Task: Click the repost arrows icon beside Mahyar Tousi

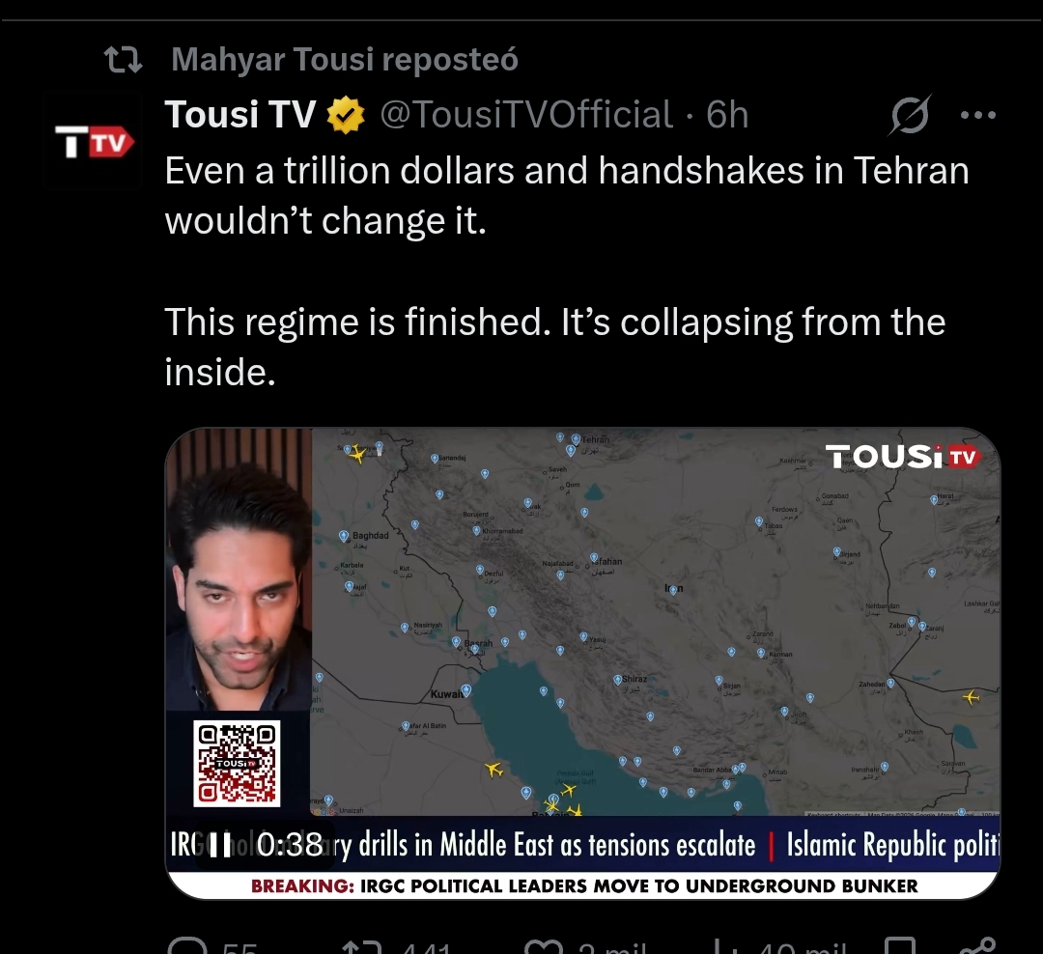Action: pyautogui.click(x=124, y=59)
